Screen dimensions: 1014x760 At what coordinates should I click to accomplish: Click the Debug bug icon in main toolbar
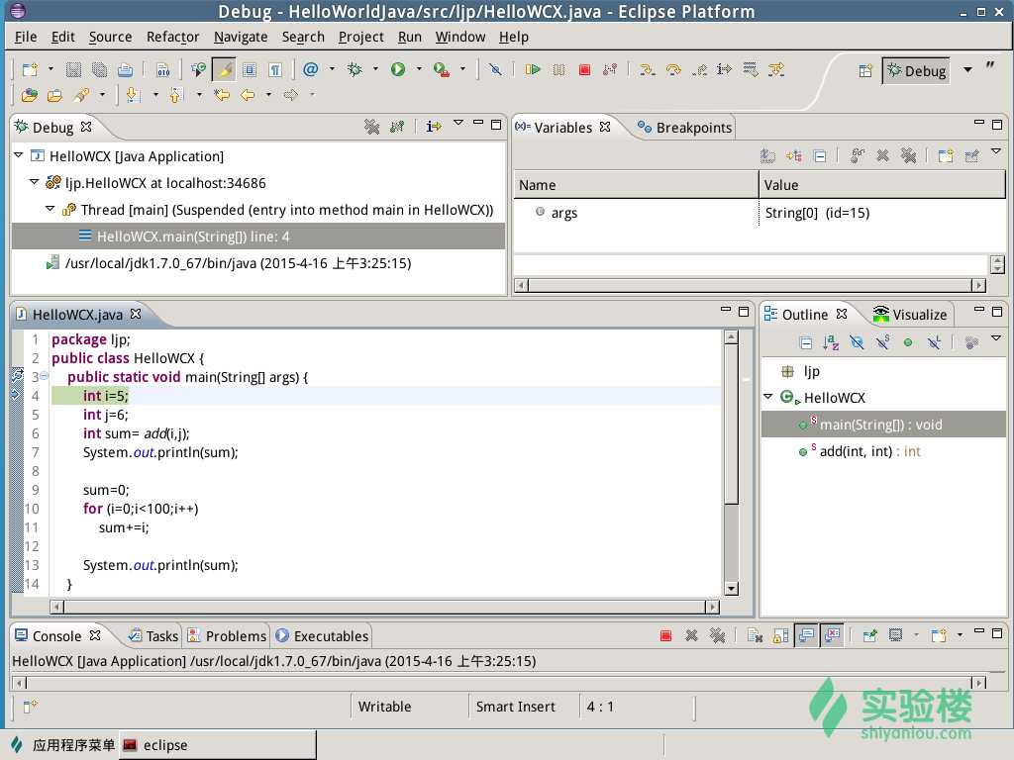[x=355, y=70]
